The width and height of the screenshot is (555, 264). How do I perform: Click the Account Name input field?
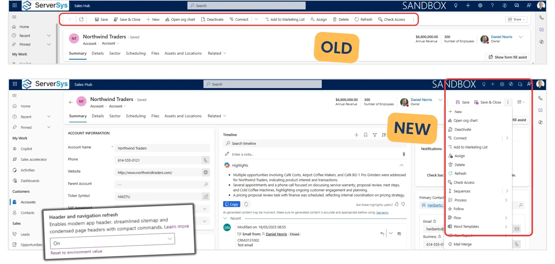pos(162,148)
